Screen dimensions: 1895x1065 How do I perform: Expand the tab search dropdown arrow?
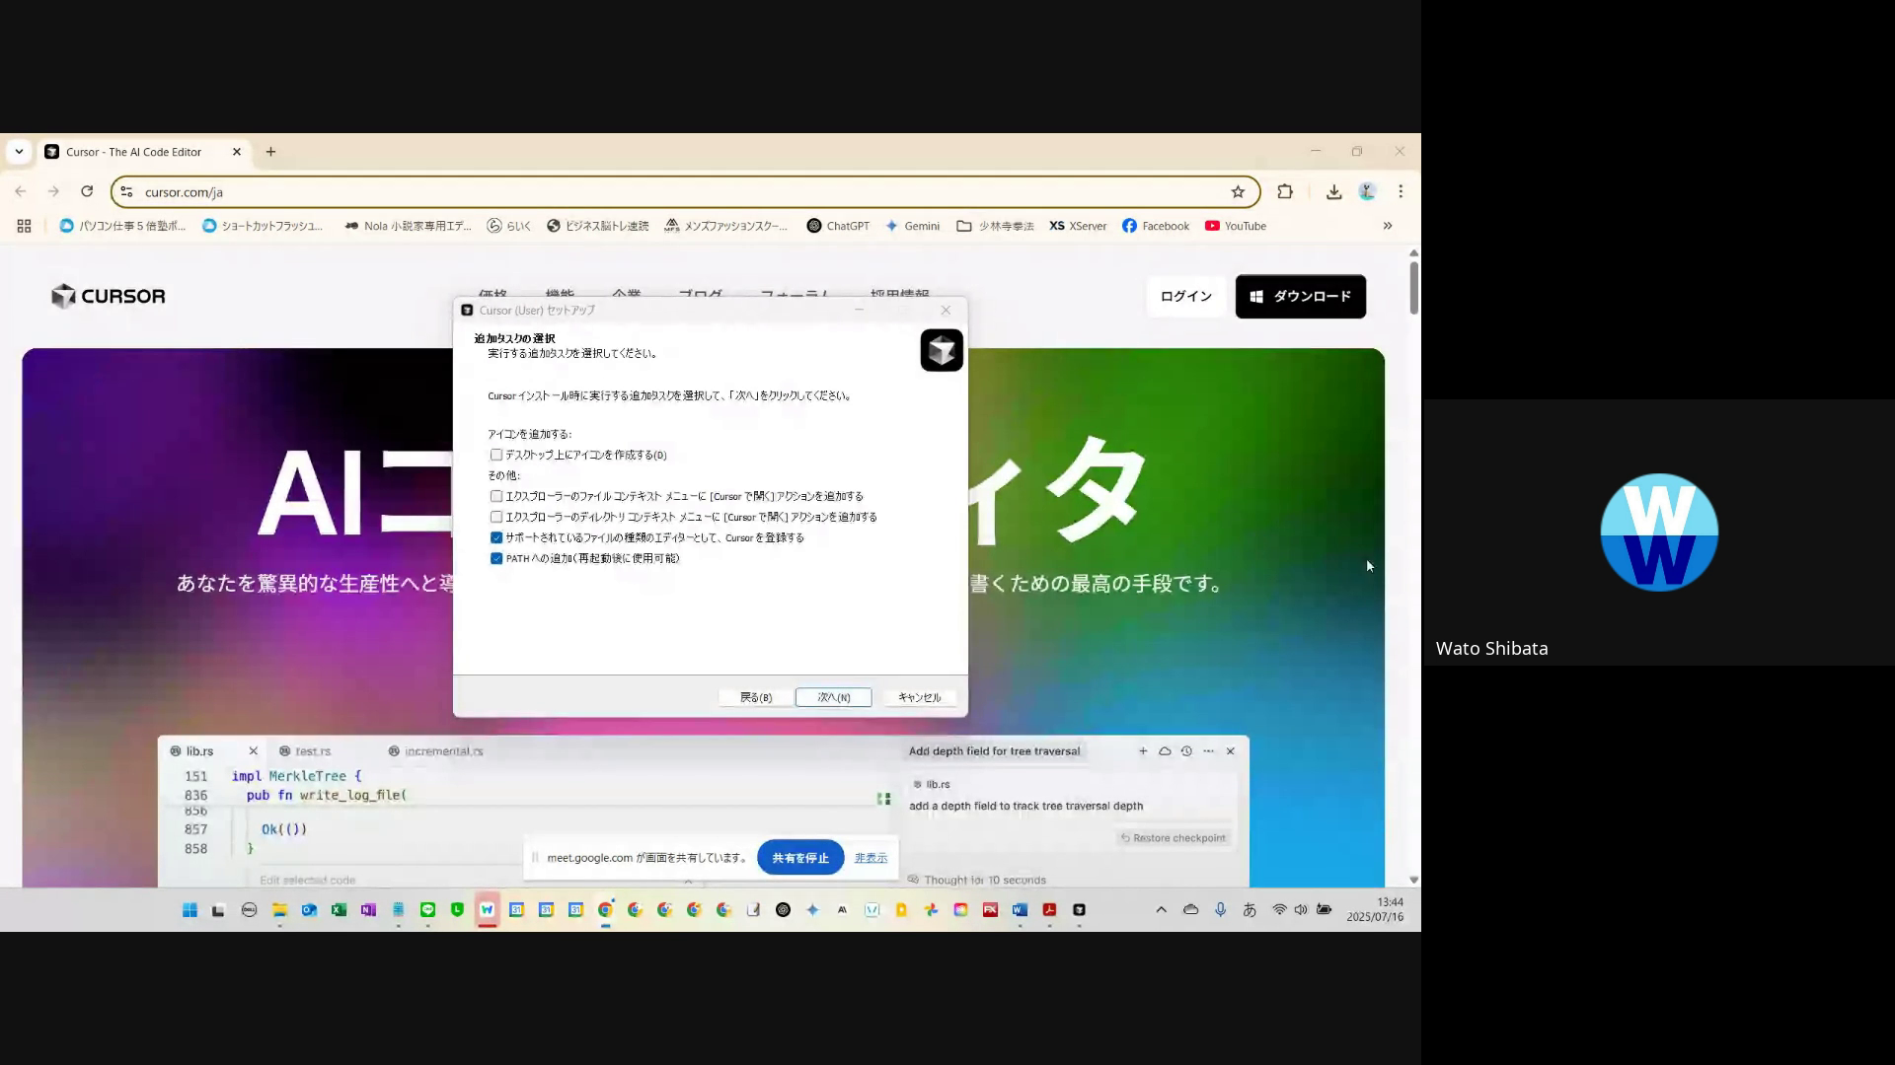click(19, 152)
